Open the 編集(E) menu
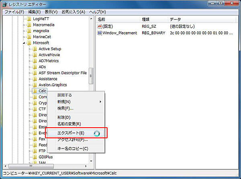 pyautogui.click(x=35, y=12)
